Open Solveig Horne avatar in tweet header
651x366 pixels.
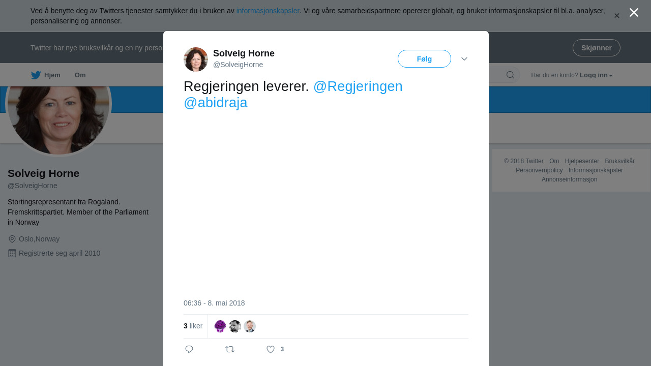pyautogui.click(x=196, y=59)
